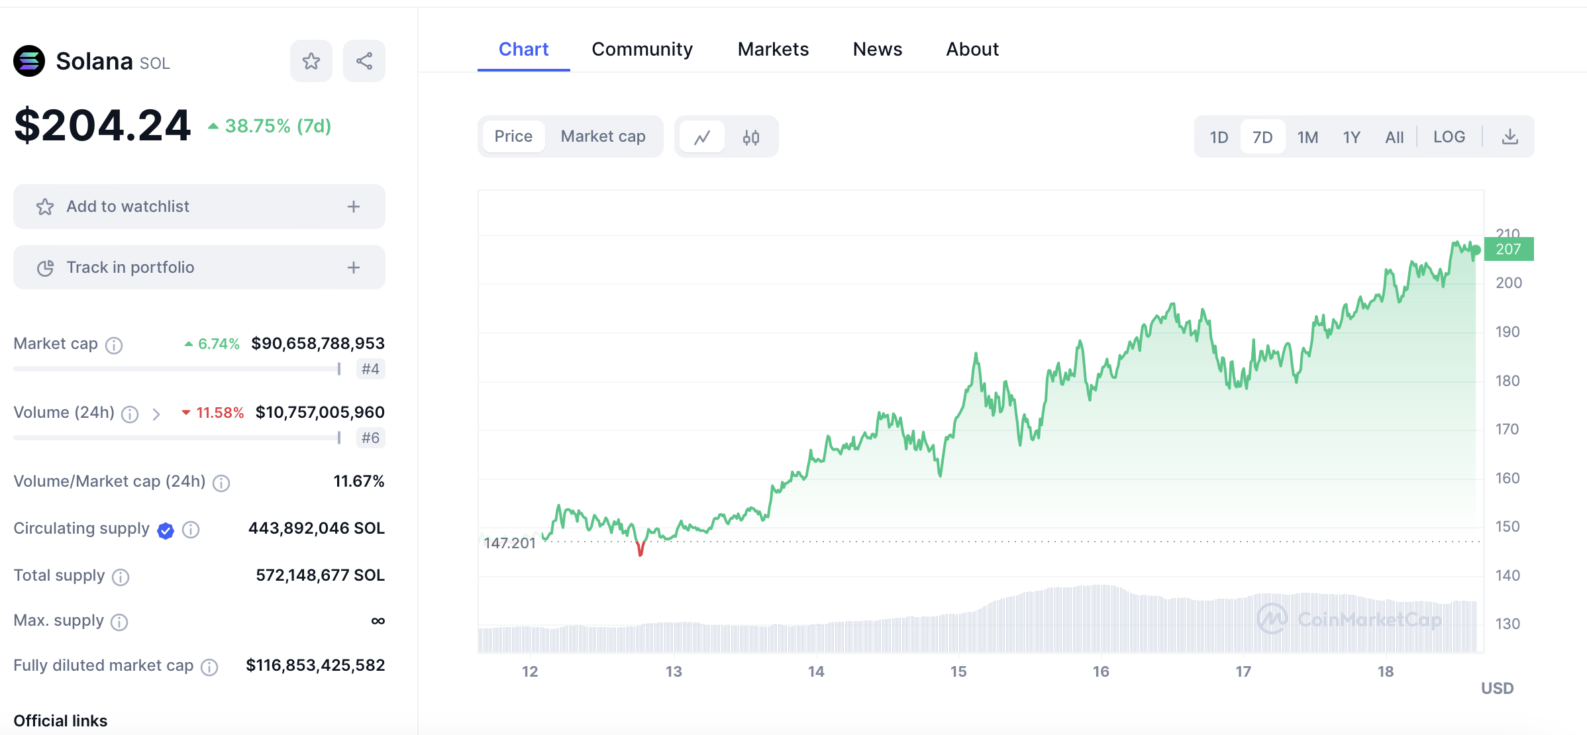
Task: Select the Price chart toggle
Action: click(513, 136)
